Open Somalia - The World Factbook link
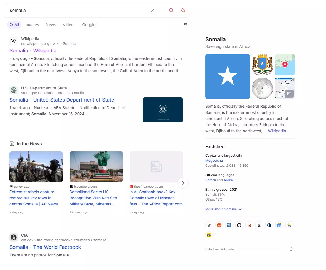The height and width of the screenshot is (270, 326). [45, 247]
